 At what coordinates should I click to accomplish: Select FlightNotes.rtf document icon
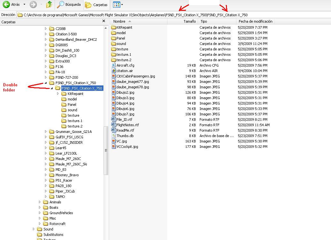pos(114,125)
